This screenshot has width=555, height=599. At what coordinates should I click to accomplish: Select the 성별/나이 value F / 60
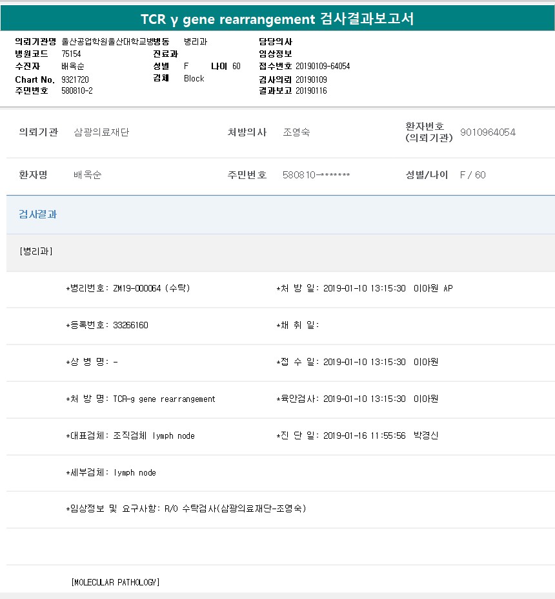[x=472, y=175]
